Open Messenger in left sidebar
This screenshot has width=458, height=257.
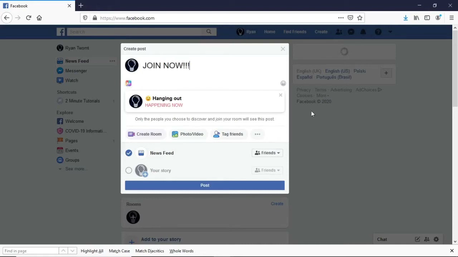(x=76, y=71)
